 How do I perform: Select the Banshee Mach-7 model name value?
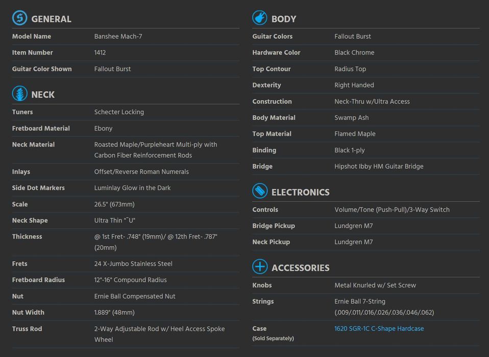pyautogui.click(x=118, y=36)
